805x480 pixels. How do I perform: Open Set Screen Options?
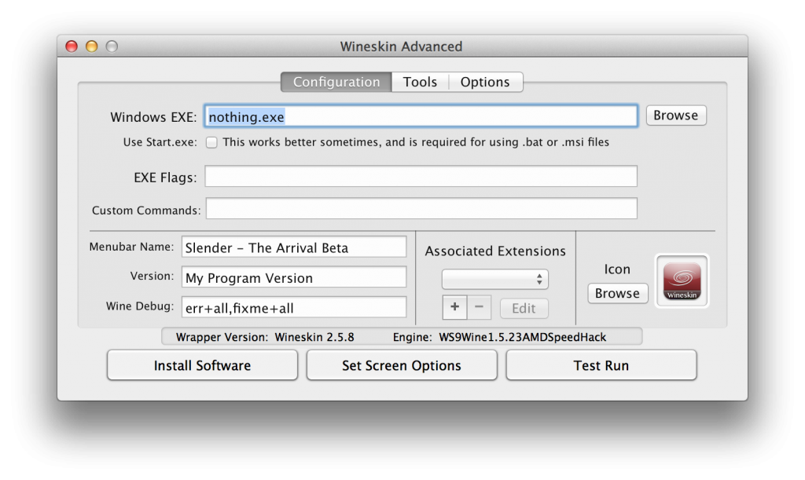(402, 365)
